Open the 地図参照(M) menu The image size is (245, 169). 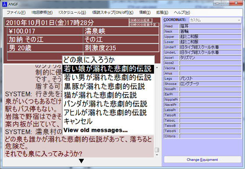(x=42, y=12)
